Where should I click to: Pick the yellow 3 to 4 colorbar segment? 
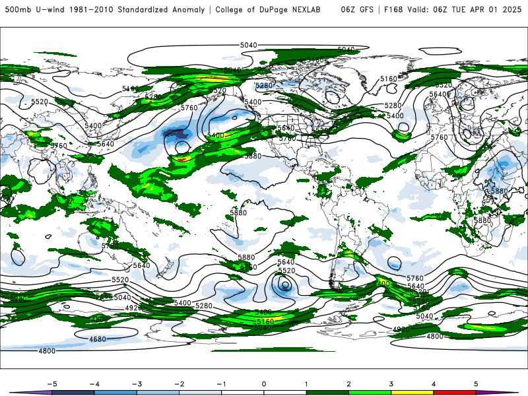click(412, 393)
